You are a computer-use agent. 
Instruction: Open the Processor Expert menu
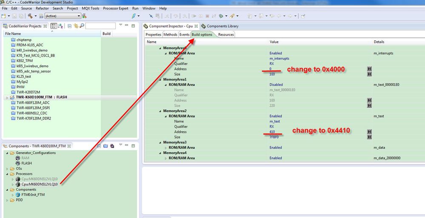116,8
